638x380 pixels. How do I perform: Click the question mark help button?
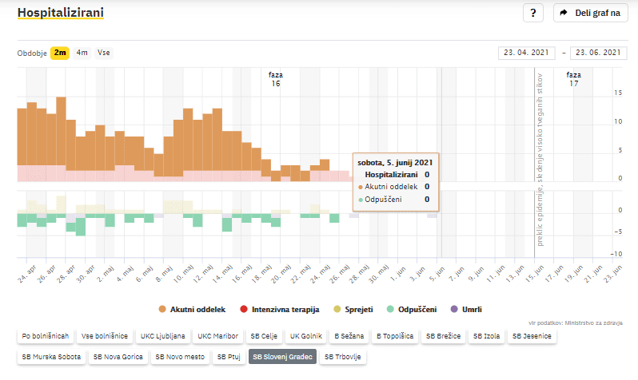[533, 13]
